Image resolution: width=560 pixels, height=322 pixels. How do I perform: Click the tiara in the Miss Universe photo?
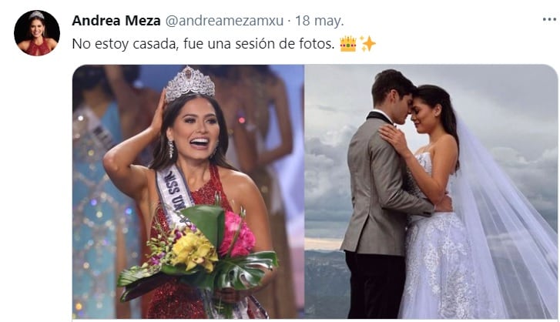pos(189,82)
